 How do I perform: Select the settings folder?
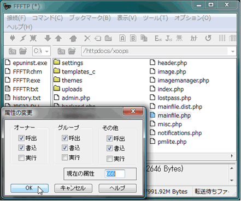click(72, 63)
